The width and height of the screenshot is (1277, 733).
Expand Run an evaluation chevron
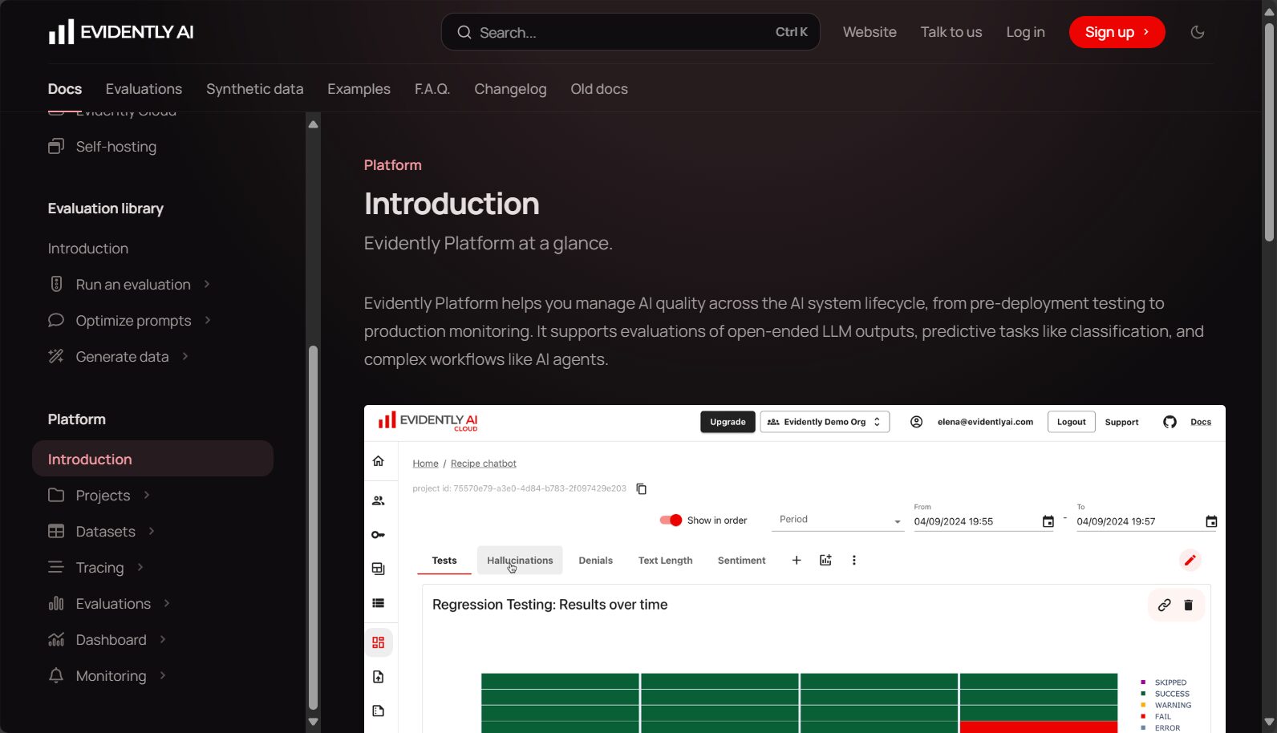[207, 284]
